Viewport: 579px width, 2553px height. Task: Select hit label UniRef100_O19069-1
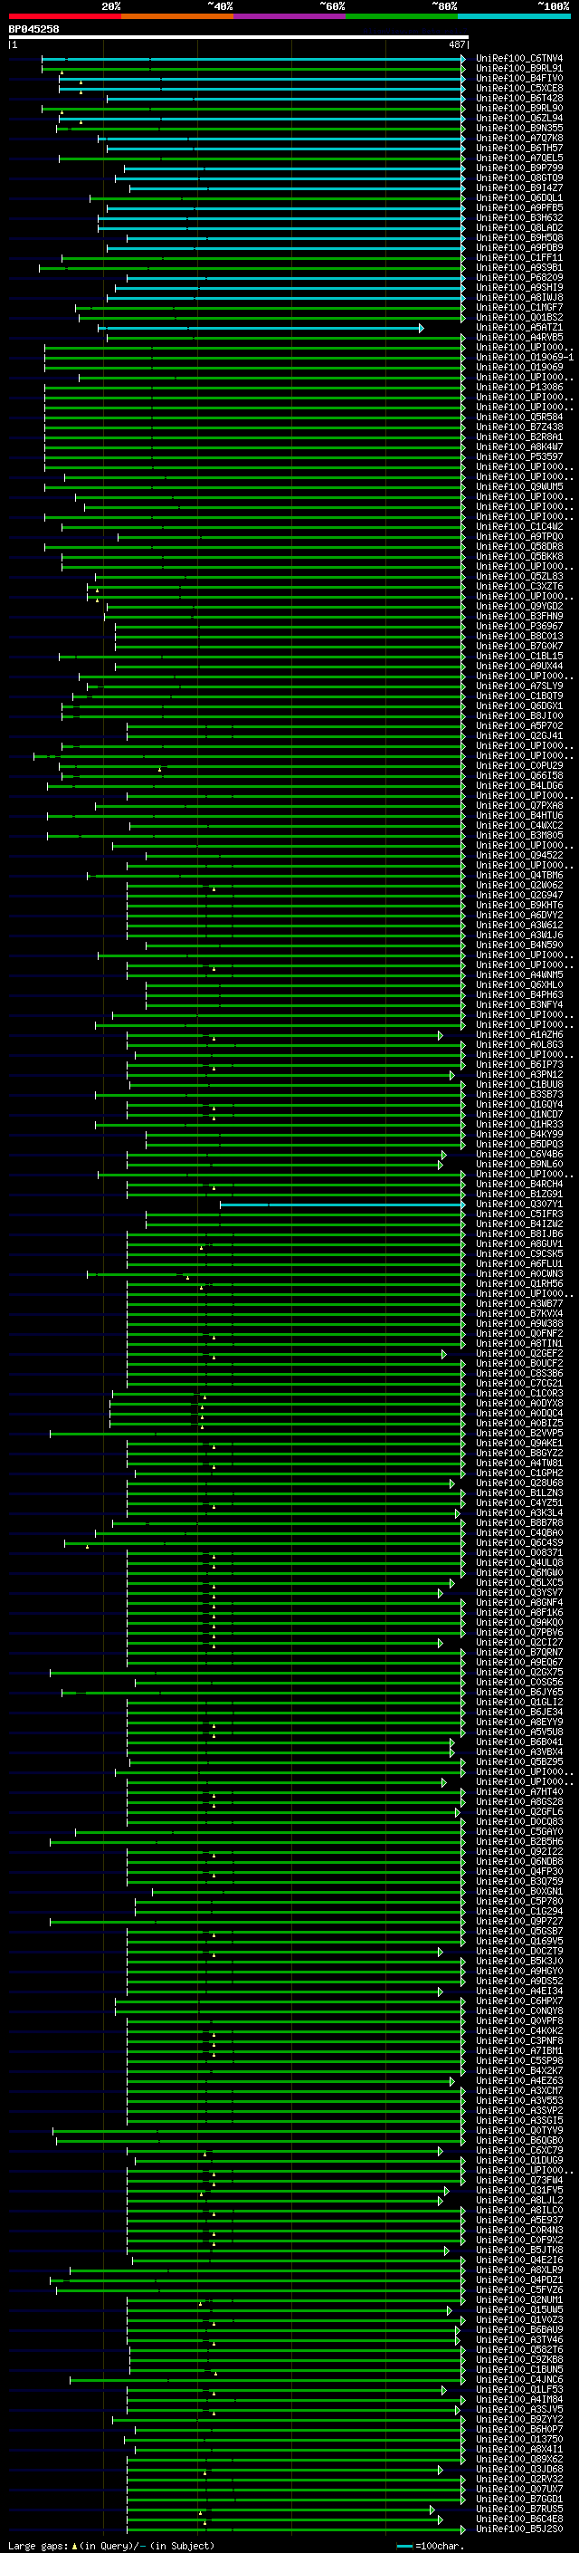click(525, 358)
